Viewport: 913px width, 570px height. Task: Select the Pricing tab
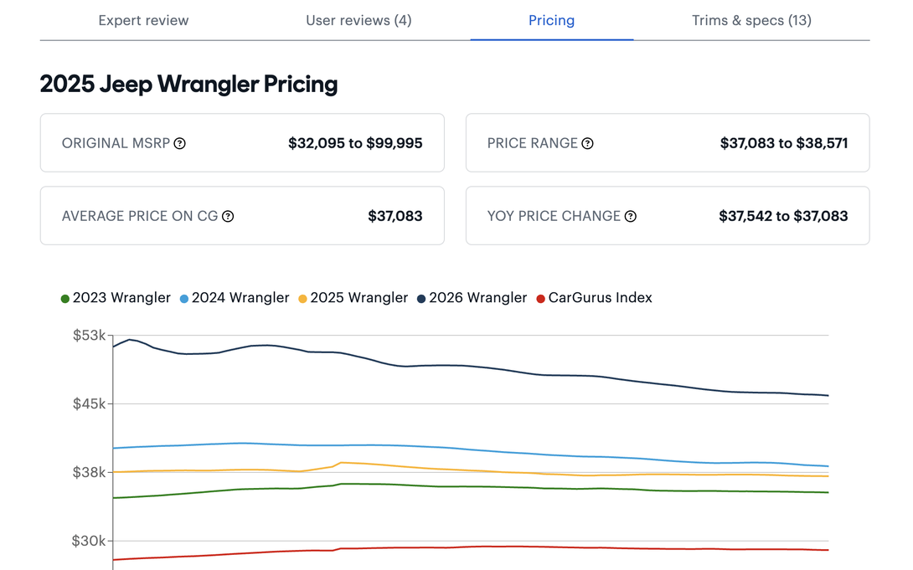click(x=551, y=20)
